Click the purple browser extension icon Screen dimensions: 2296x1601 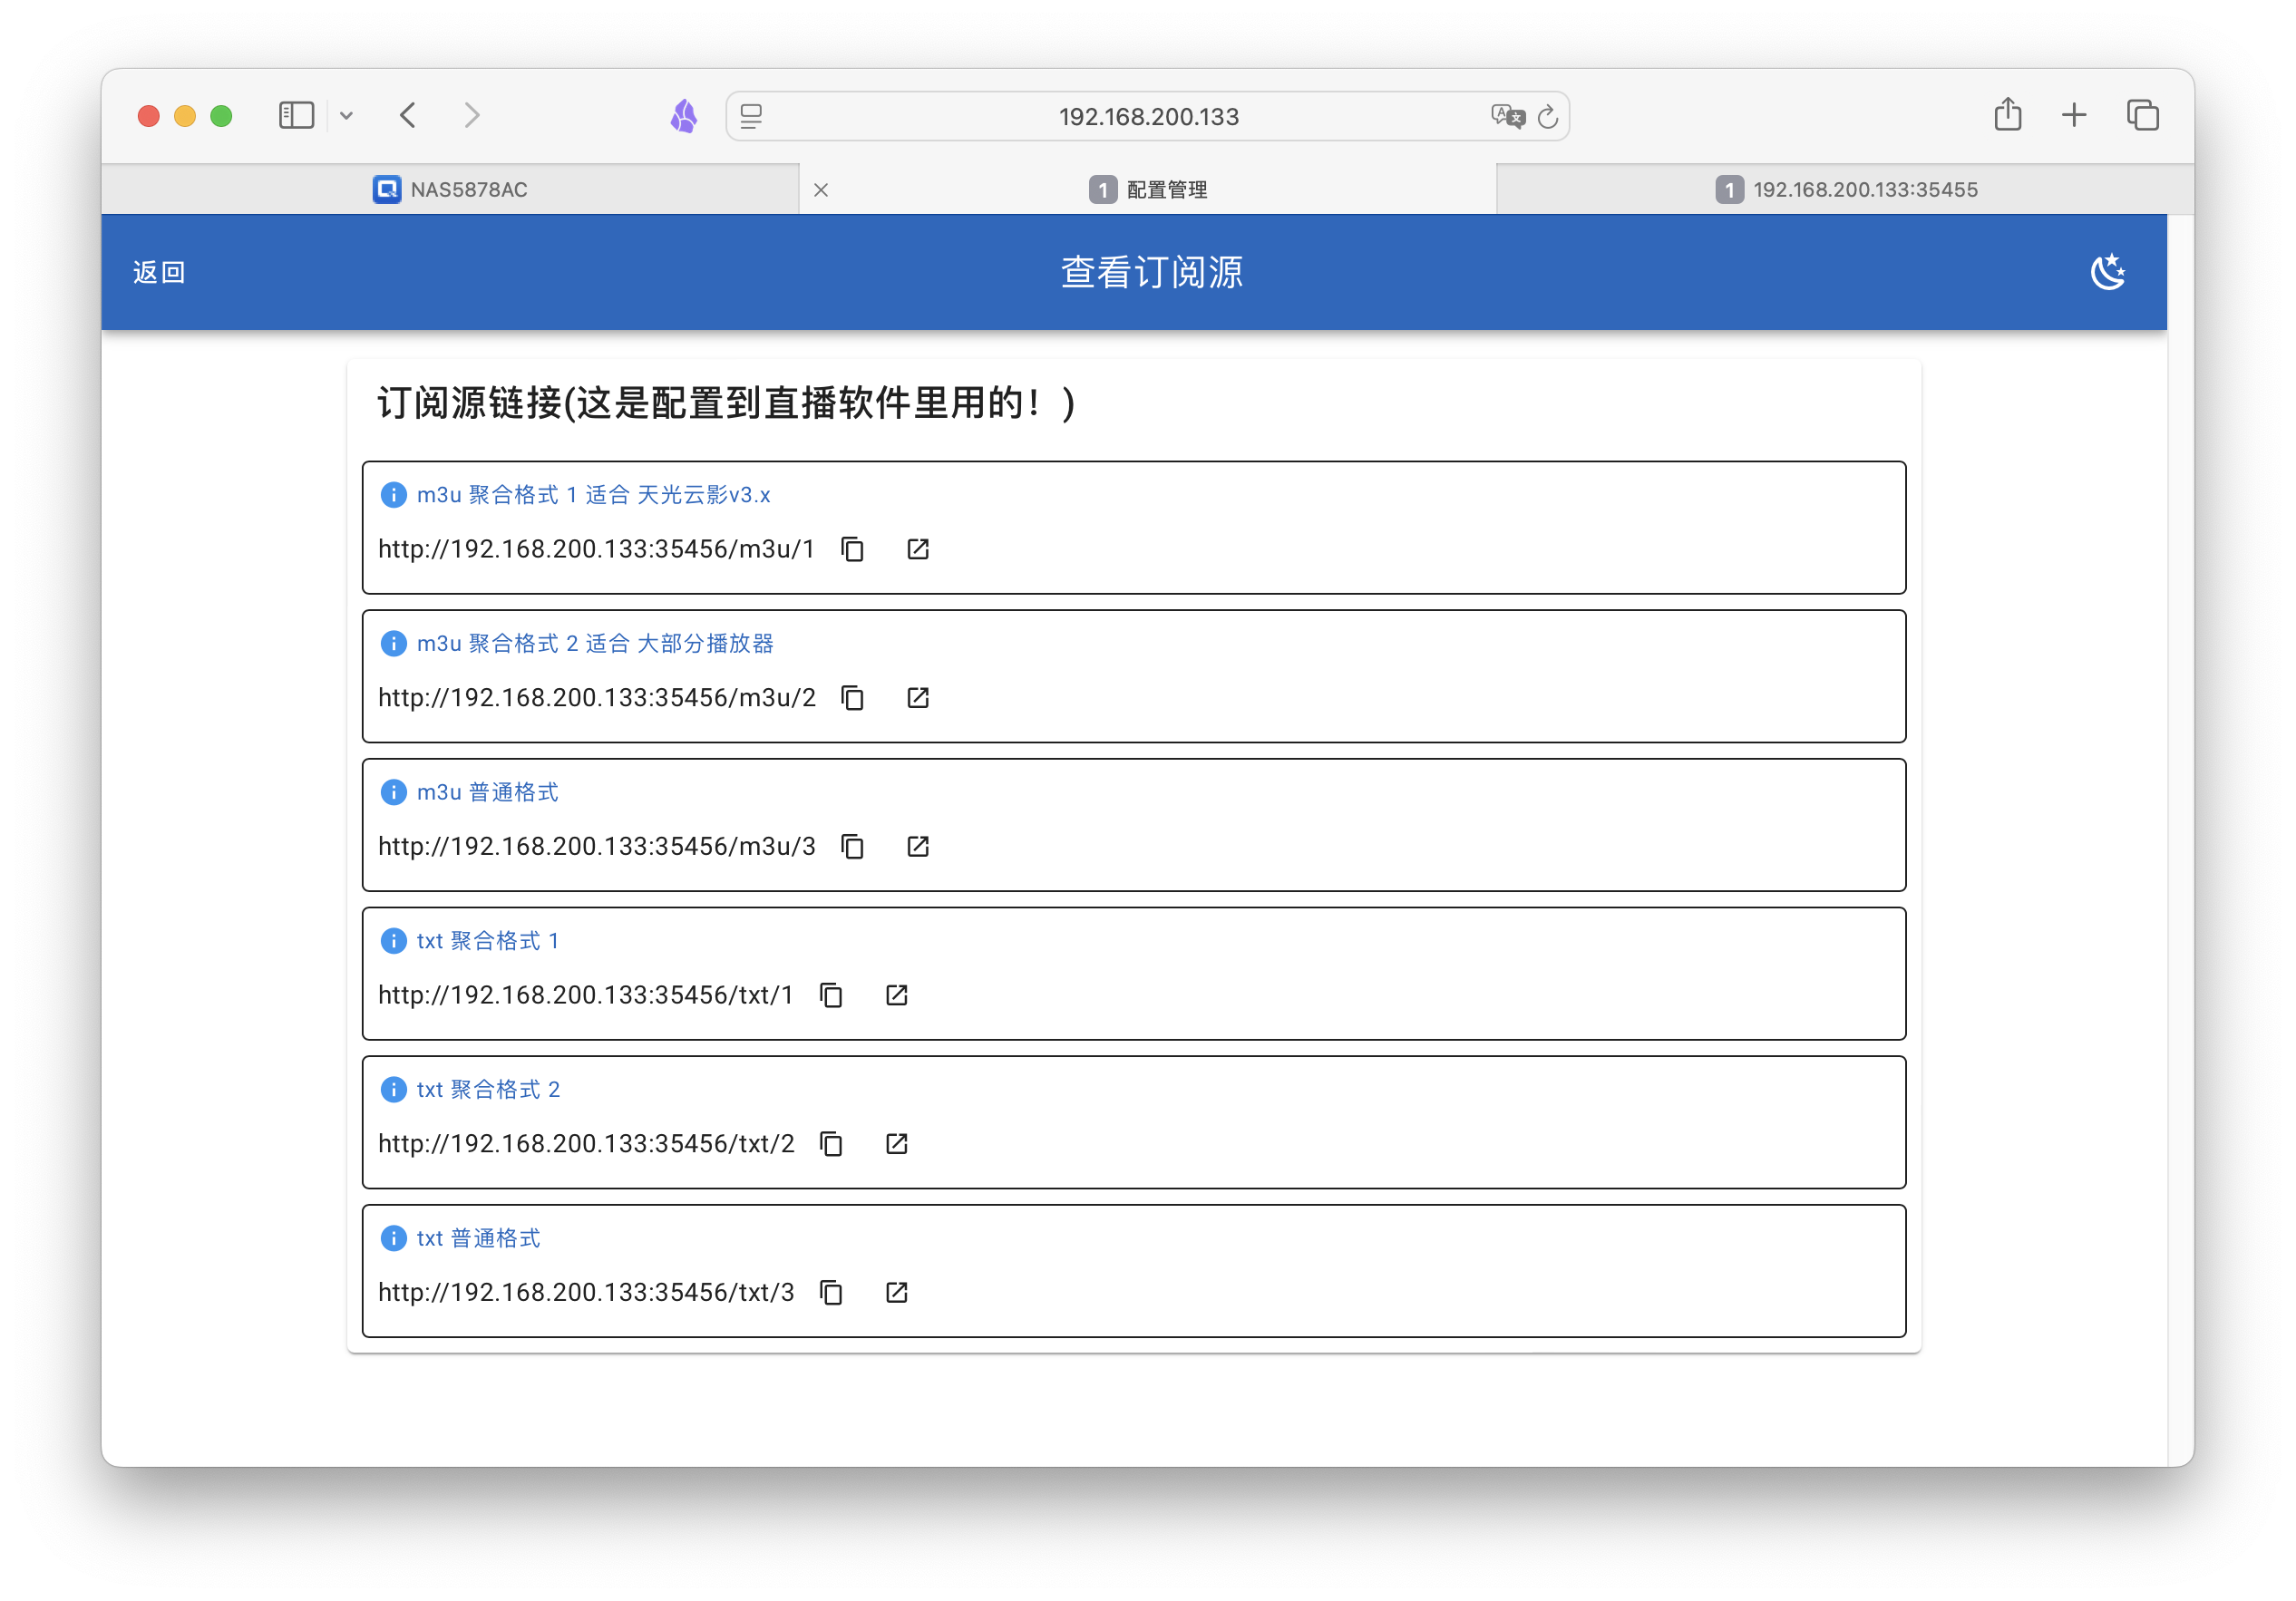[x=683, y=116]
